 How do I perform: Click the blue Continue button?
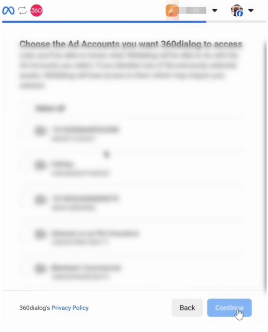229,308
